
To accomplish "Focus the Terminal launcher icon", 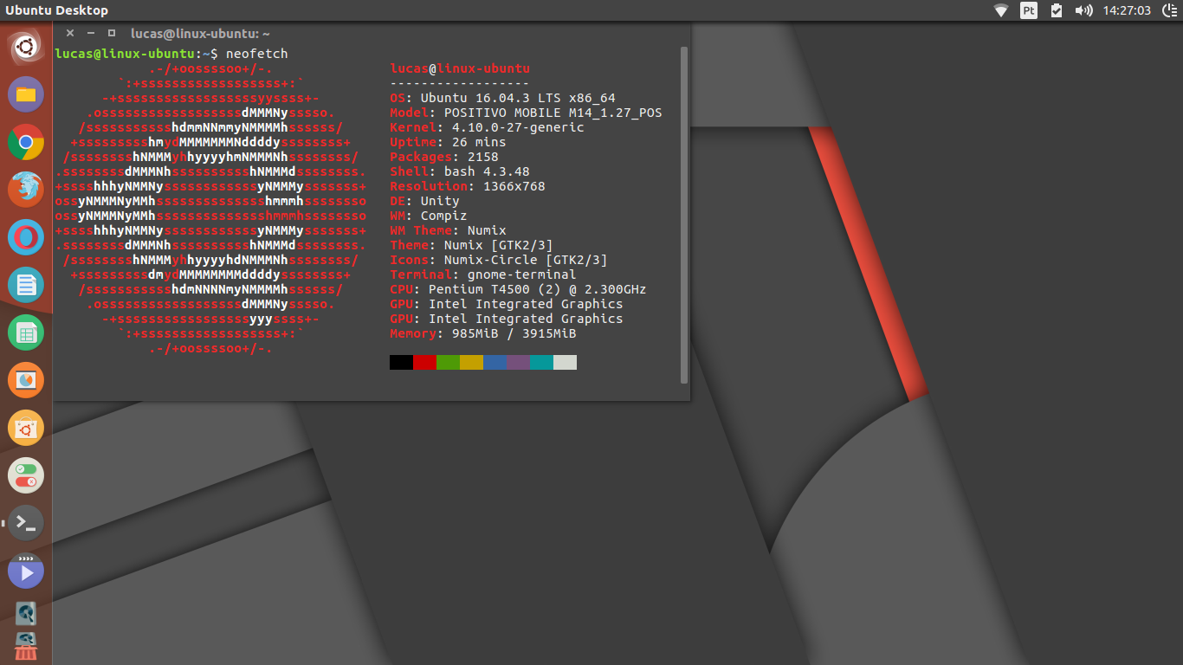I will pos(26,523).
